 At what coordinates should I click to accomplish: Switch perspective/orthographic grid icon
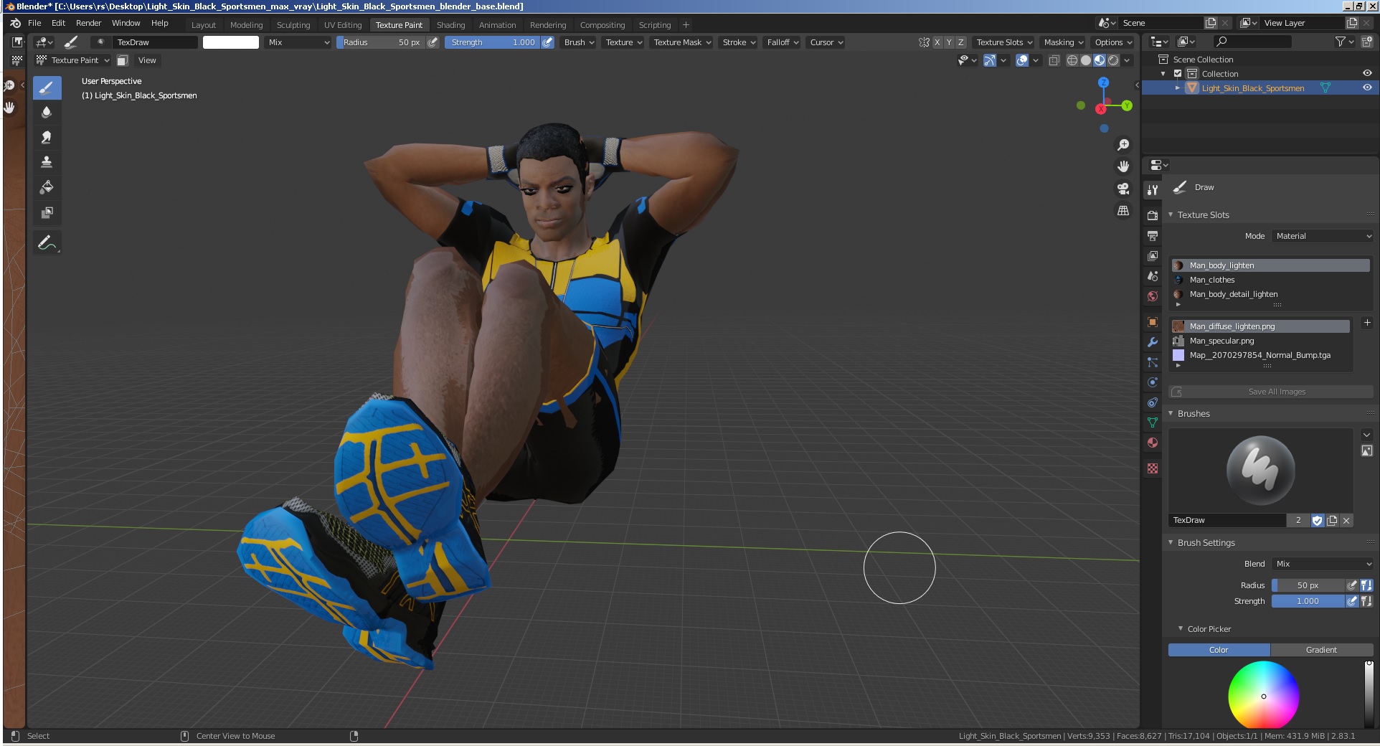point(1123,211)
